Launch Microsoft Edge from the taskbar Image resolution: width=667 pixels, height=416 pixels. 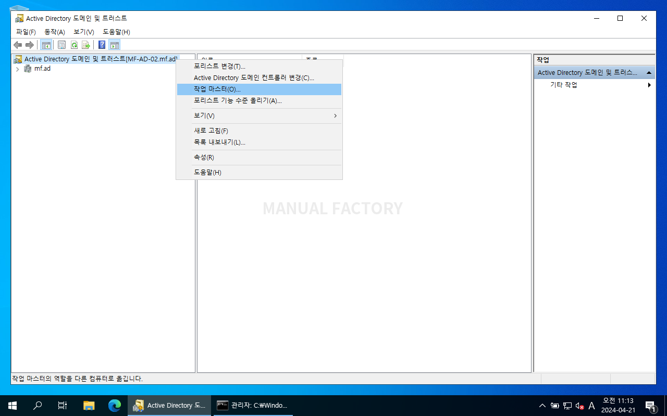pos(114,406)
